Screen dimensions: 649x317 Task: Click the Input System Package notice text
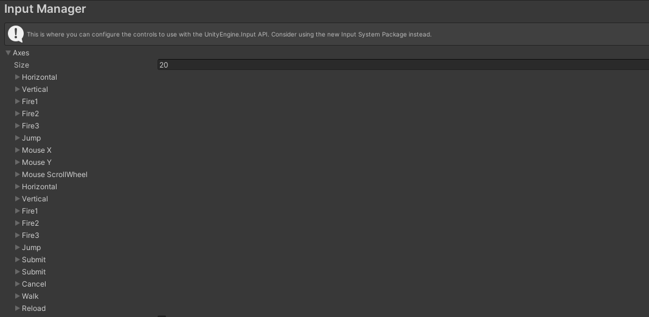point(229,34)
